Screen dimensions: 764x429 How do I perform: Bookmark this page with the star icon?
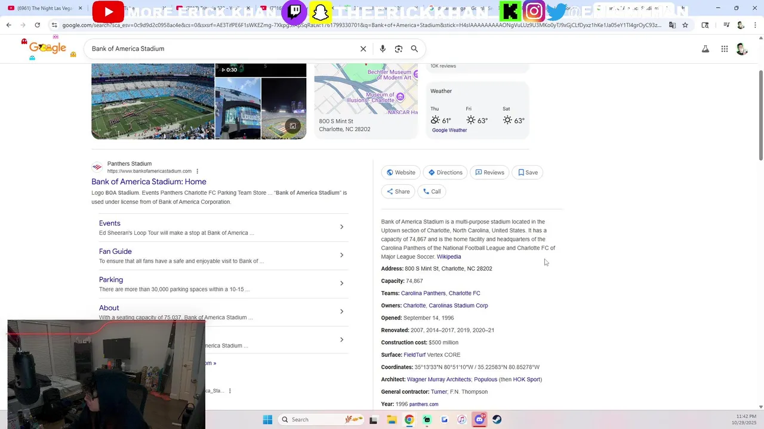685,25
